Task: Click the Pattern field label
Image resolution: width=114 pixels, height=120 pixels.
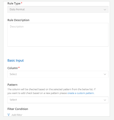Action: [13, 85]
